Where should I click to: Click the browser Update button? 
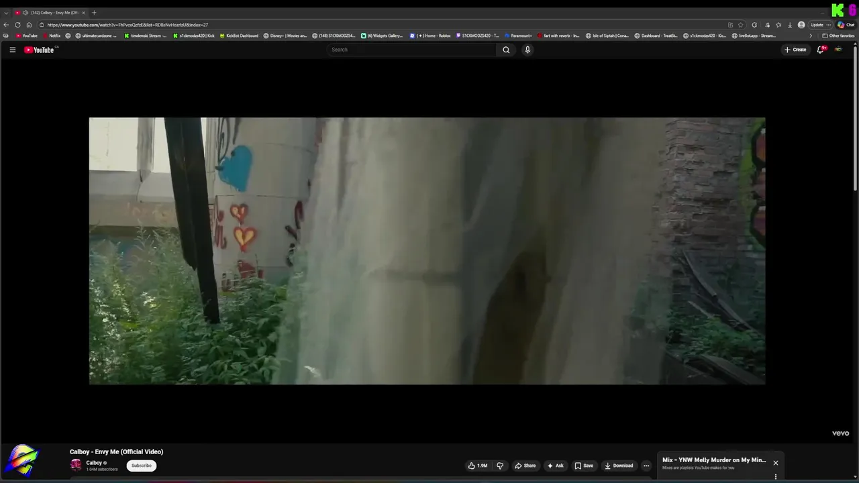(x=817, y=25)
